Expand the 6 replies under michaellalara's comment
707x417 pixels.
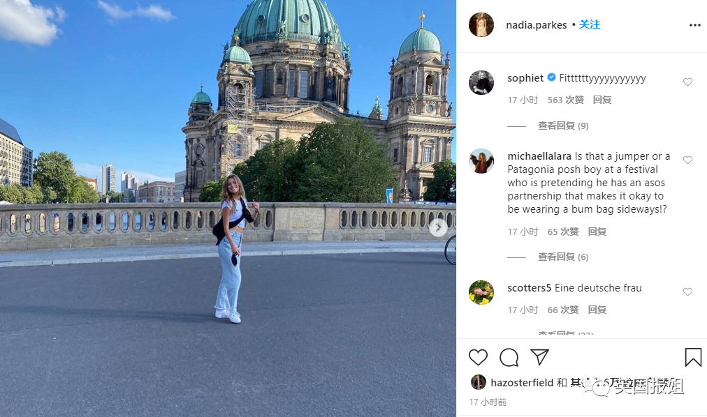[x=563, y=257]
